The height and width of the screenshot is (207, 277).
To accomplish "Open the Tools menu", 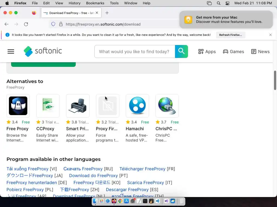I will pyautogui.click(x=114, y=3).
